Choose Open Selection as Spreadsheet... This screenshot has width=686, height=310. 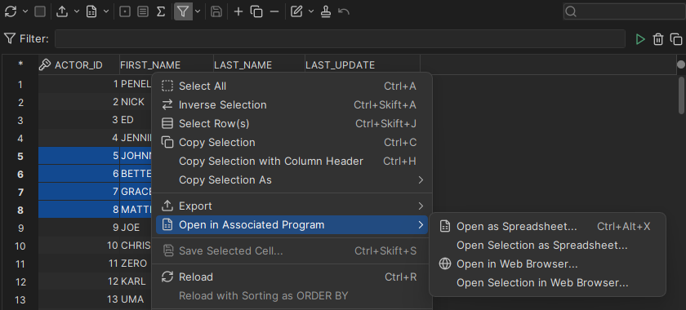coord(547,246)
